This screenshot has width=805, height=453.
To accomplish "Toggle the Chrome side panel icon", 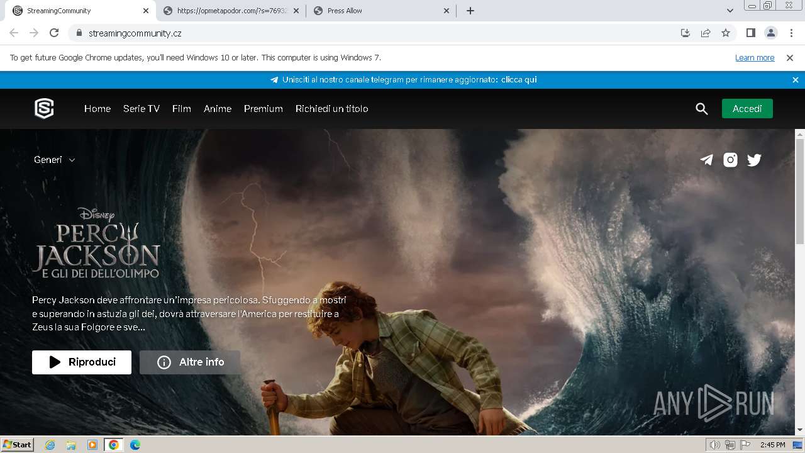I will (x=750, y=33).
